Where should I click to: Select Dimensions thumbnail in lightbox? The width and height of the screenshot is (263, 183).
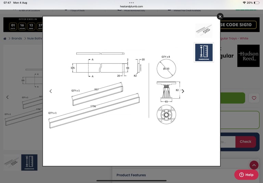[x=204, y=53]
